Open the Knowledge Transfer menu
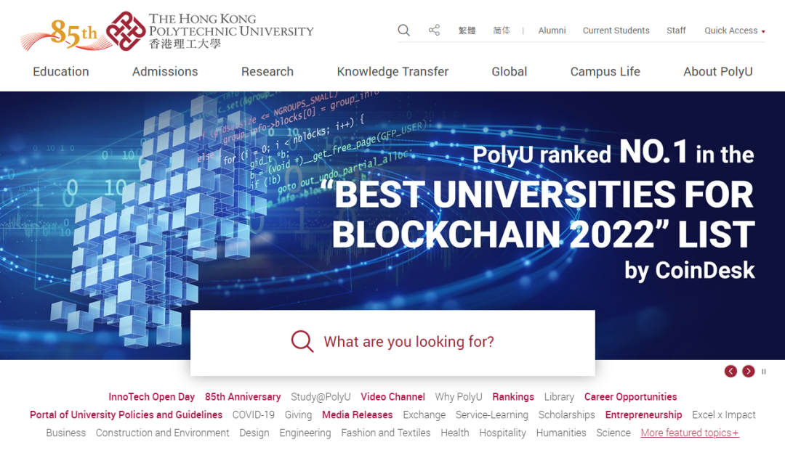785x450 pixels. point(392,72)
